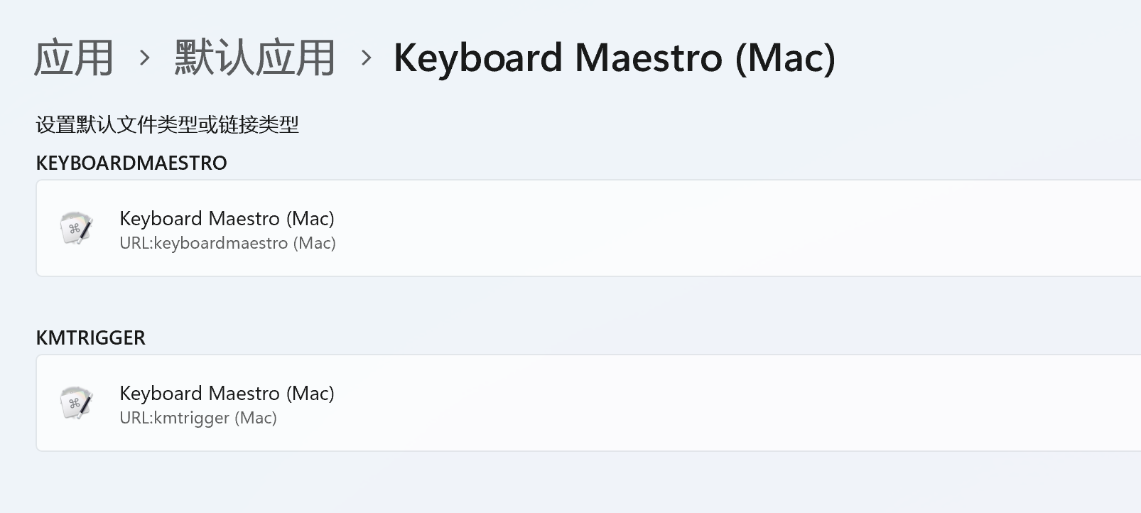
Task: Click the KMTRIGGER section heading
Action: click(x=91, y=337)
